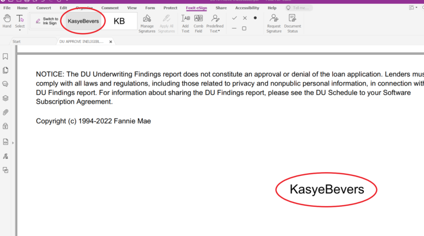
Task: Open the Comments side panel
Action: 6,84
